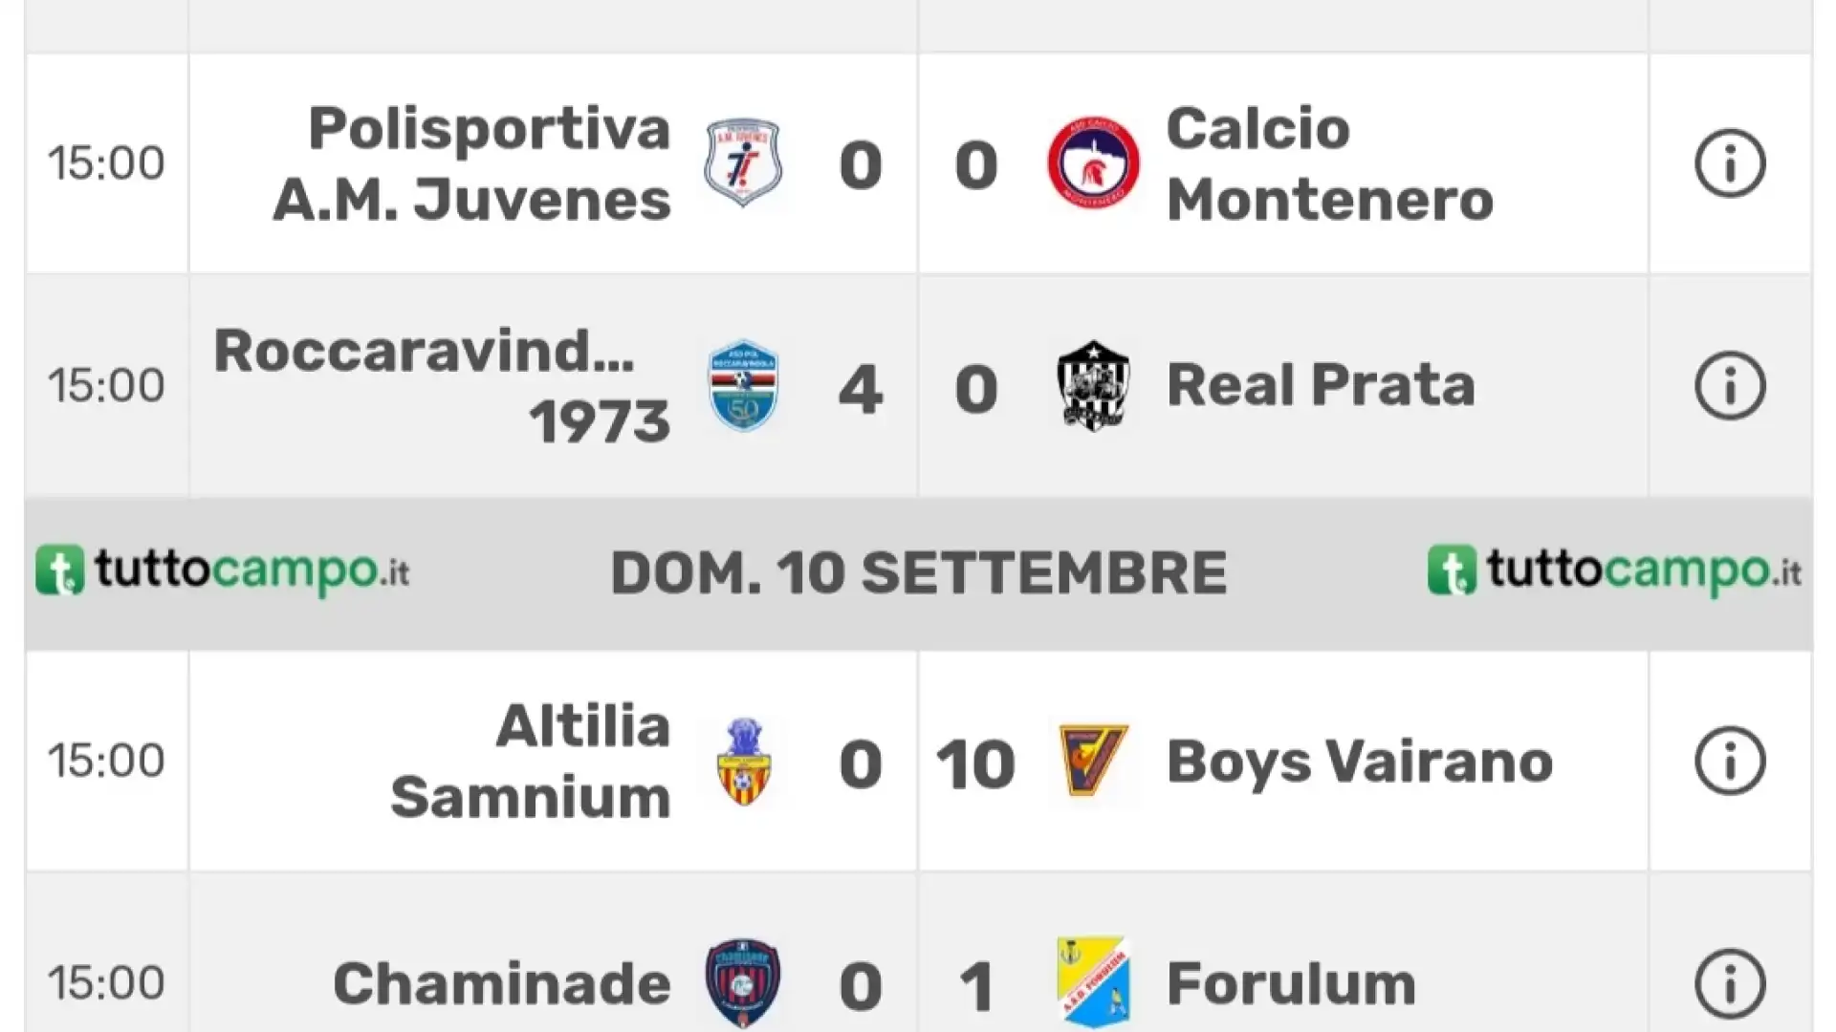This screenshot has width=1836, height=1032.
Task: Open info for the Juvenes vs Montenero match
Action: [x=1730, y=163]
